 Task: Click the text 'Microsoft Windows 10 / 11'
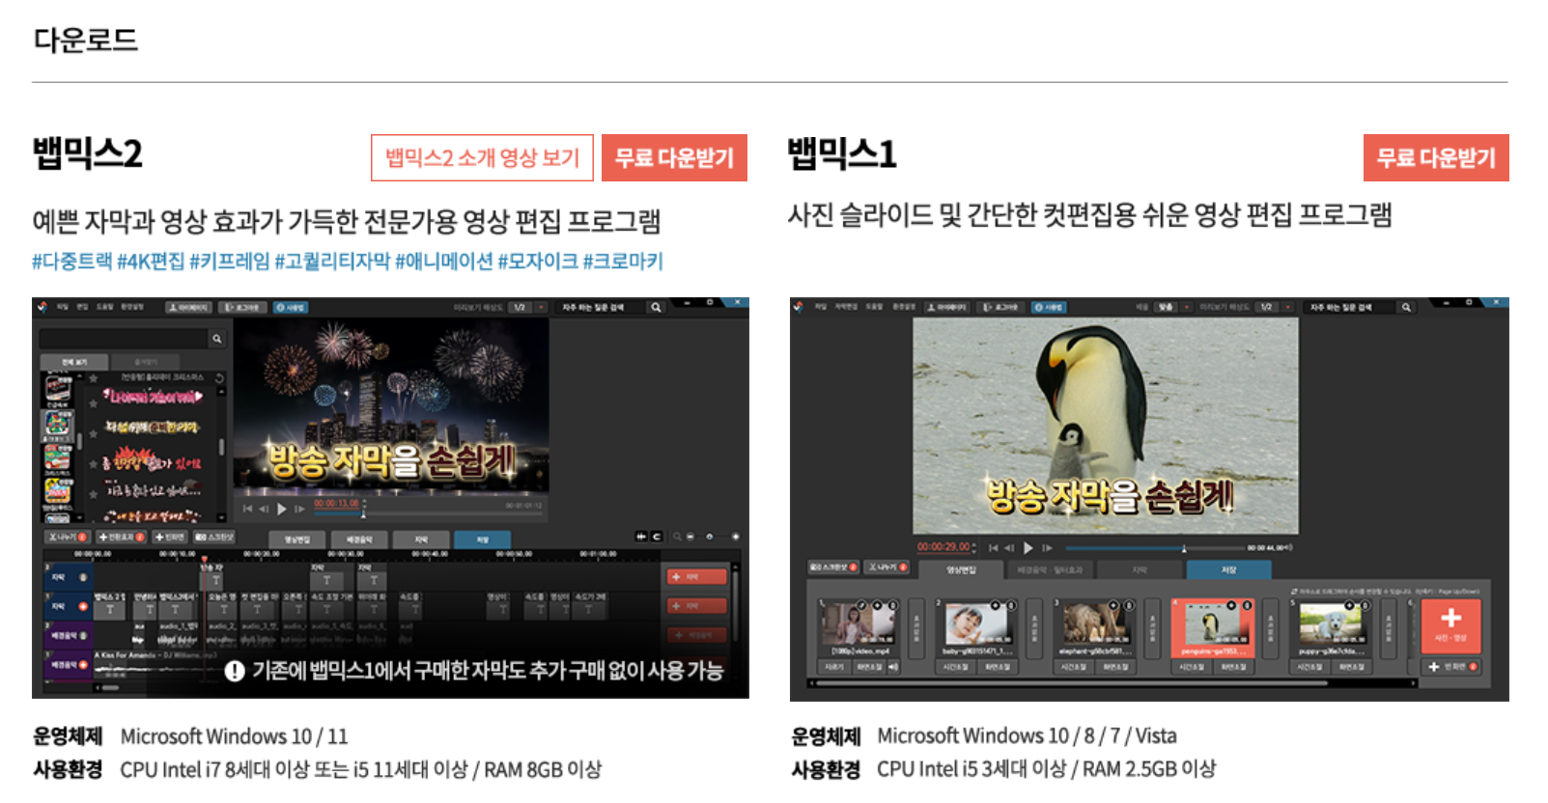(234, 736)
